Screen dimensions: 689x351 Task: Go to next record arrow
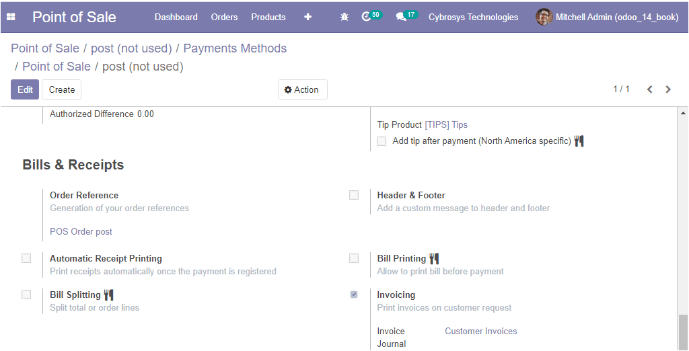click(668, 89)
